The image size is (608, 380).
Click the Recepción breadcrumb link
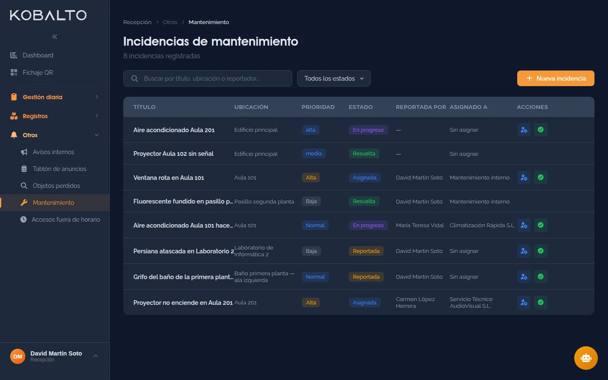click(137, 22)
